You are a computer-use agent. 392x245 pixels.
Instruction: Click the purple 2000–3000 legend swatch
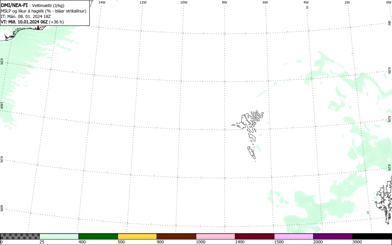[333, 236]
